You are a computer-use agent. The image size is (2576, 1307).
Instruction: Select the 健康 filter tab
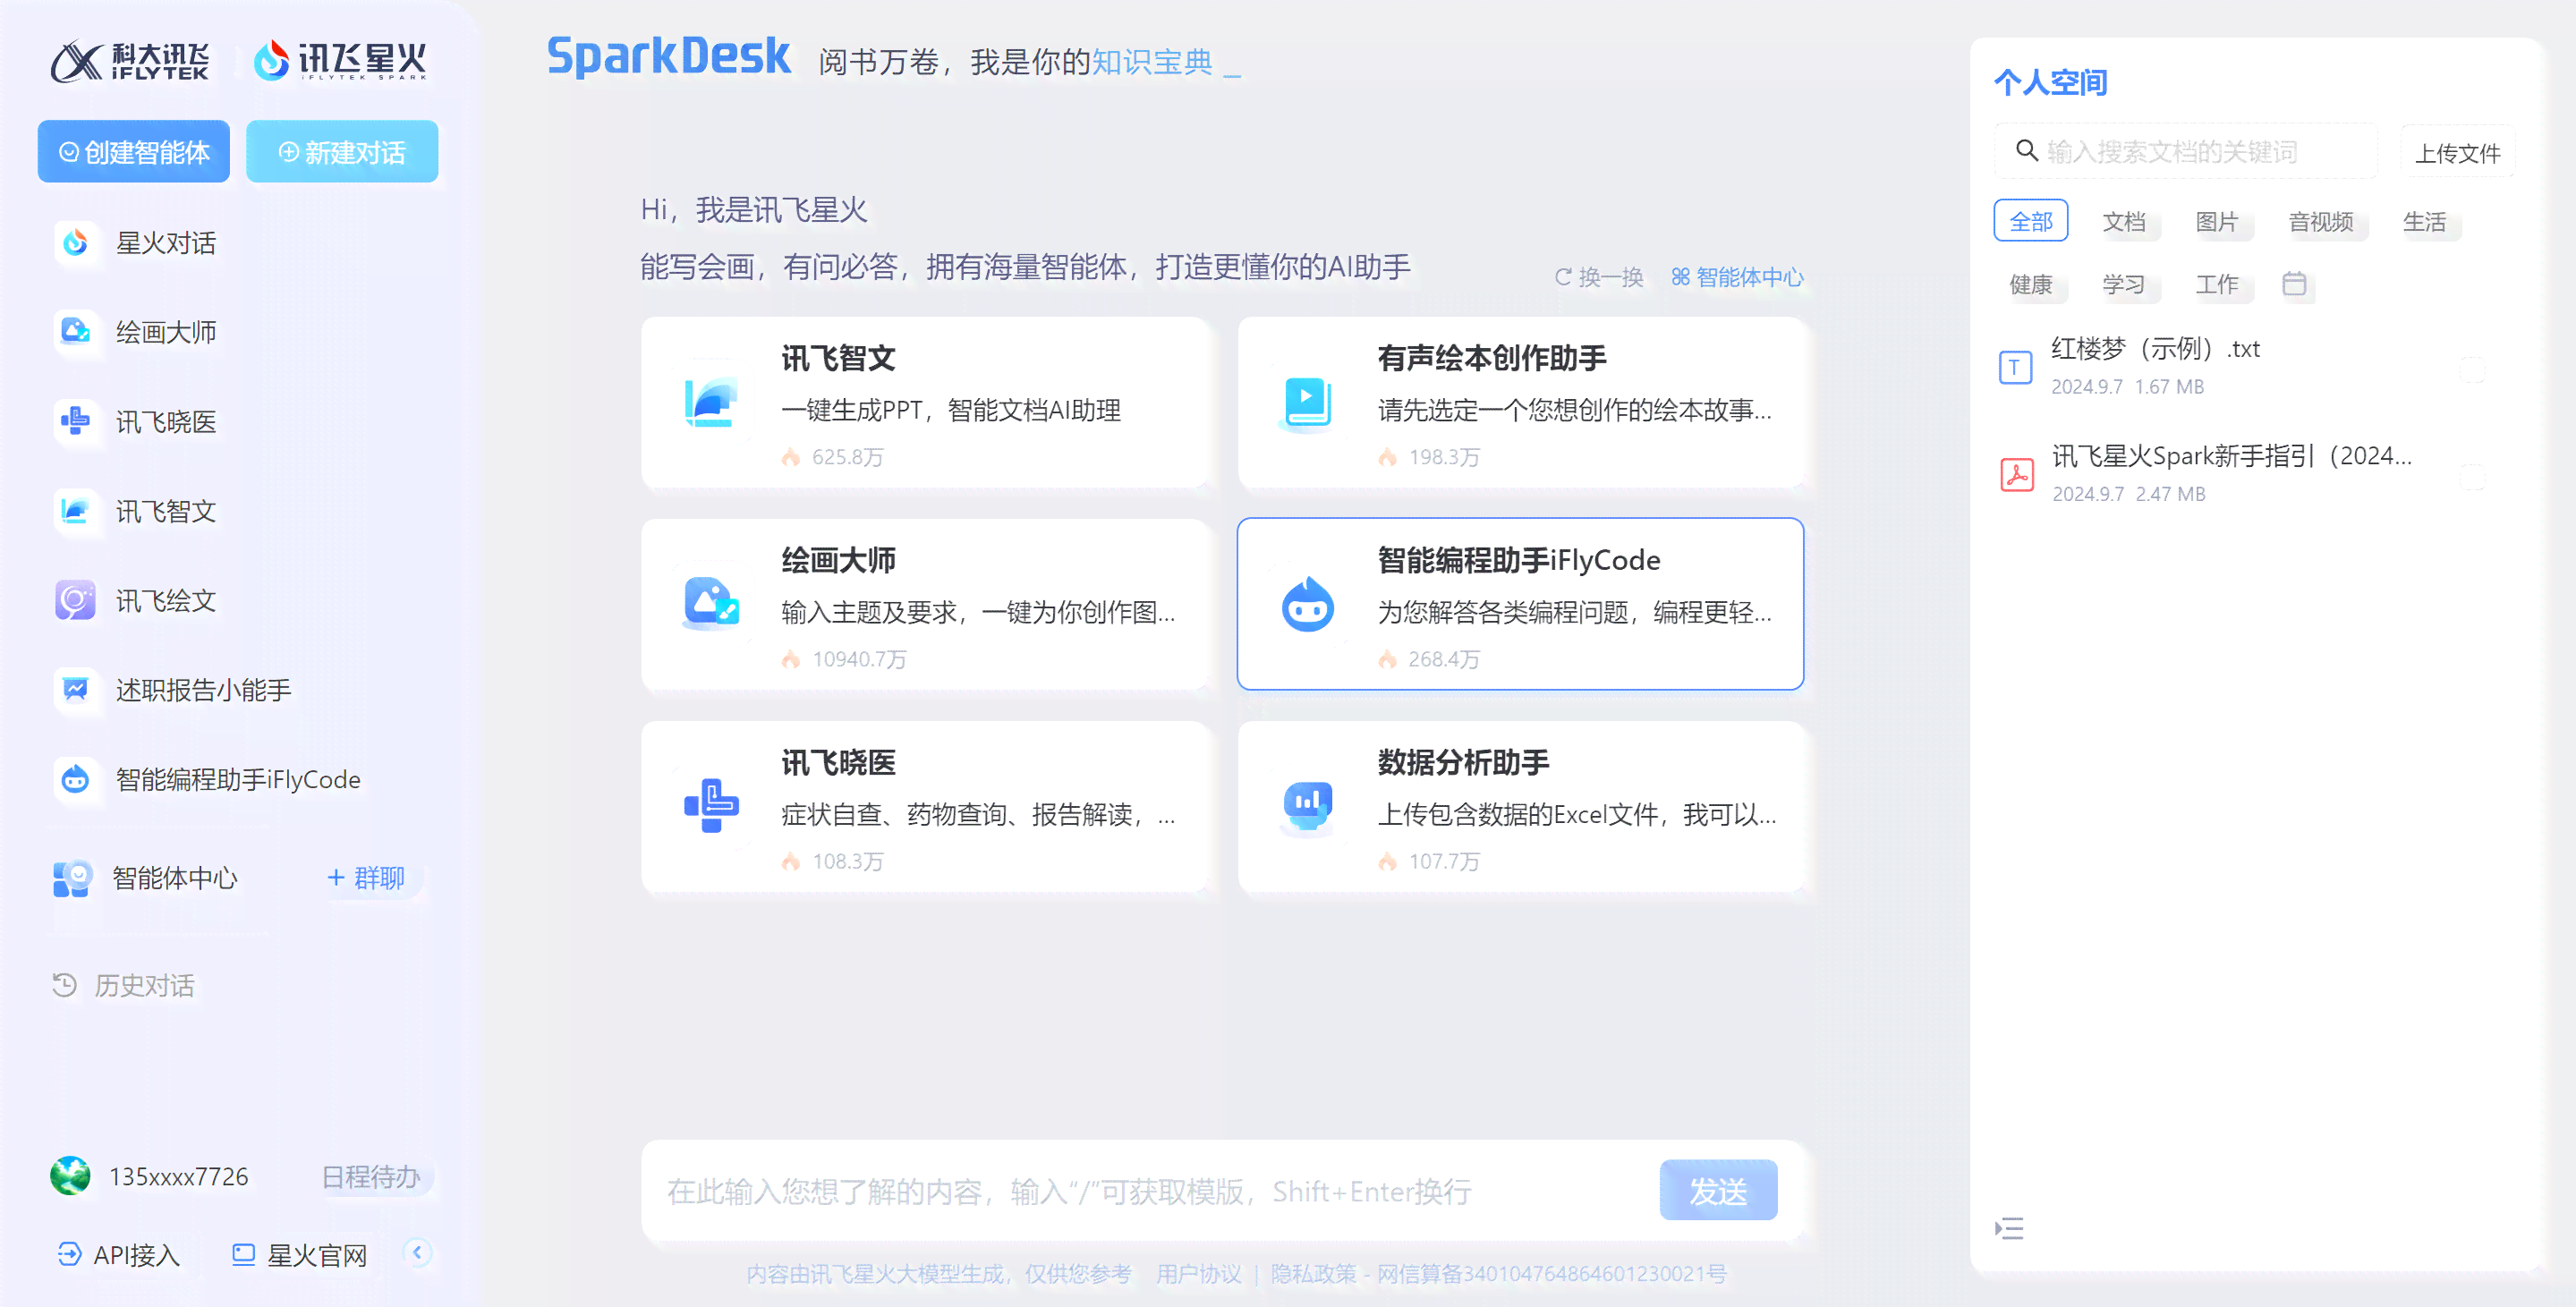2031,284
